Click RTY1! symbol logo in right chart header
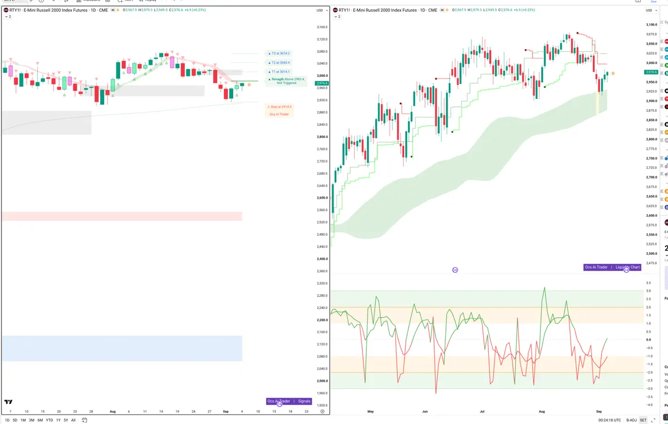The height and width of the screenshot is (424, 668). coord(335,10)
